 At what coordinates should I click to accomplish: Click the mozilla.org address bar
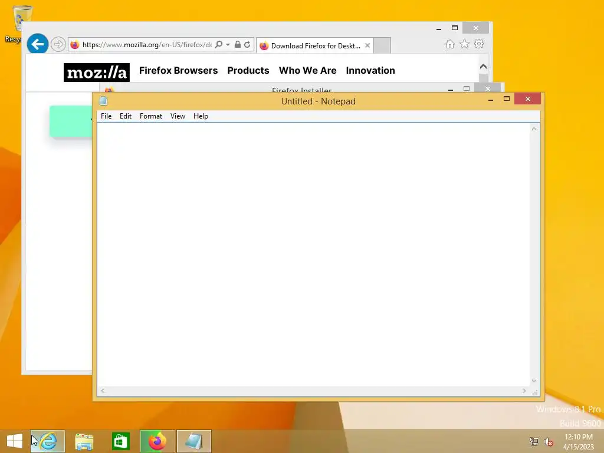147,45
